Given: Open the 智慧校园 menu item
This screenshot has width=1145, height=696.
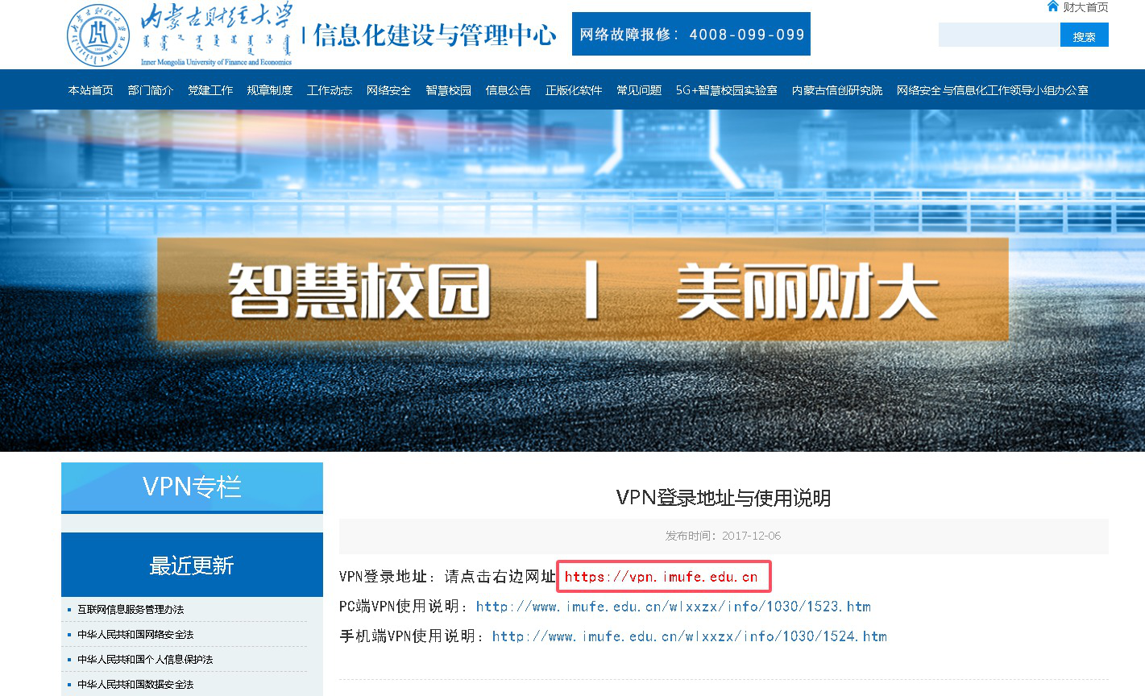Looking at the screenshot, I should pos(448,90).
